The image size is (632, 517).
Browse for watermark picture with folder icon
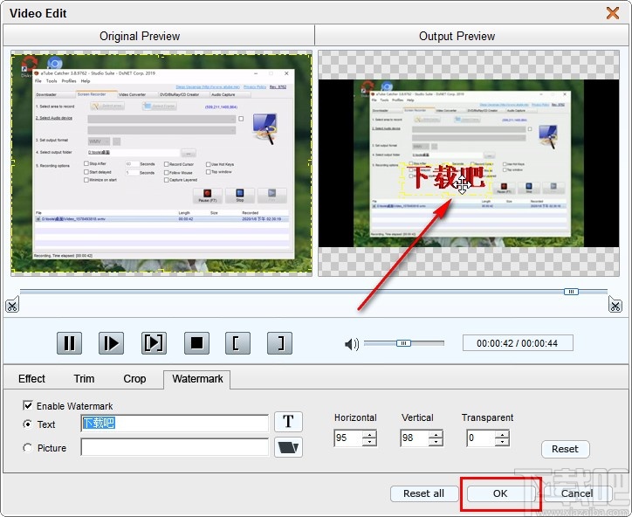coord(288,447)
